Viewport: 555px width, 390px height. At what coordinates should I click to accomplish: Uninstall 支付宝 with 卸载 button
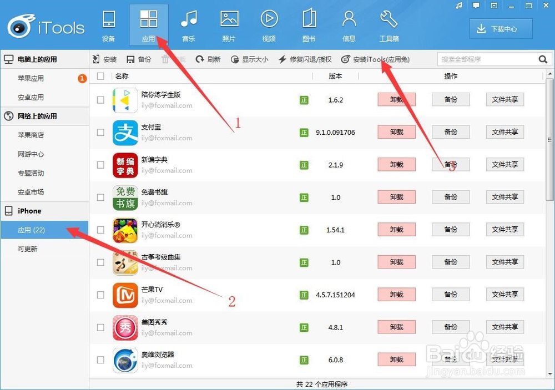[397, 132]
